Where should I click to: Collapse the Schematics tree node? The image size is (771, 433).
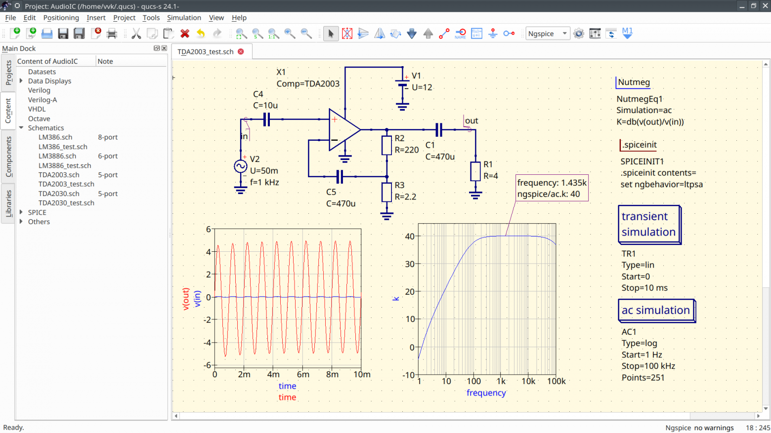[21, 128]
